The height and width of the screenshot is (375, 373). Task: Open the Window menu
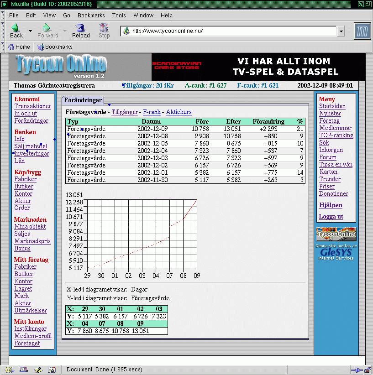pyautogui.click(x=143, y=16)
